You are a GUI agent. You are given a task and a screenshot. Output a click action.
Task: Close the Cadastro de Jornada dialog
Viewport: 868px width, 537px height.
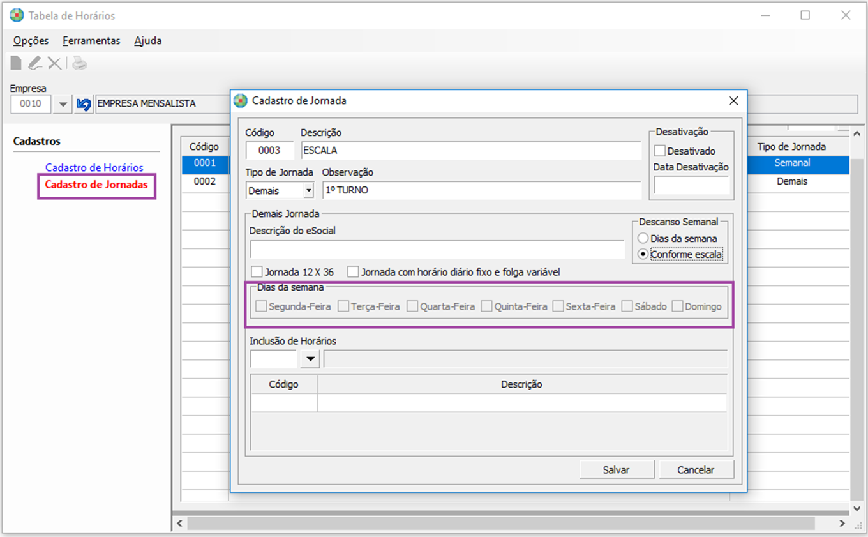[733, 100]
